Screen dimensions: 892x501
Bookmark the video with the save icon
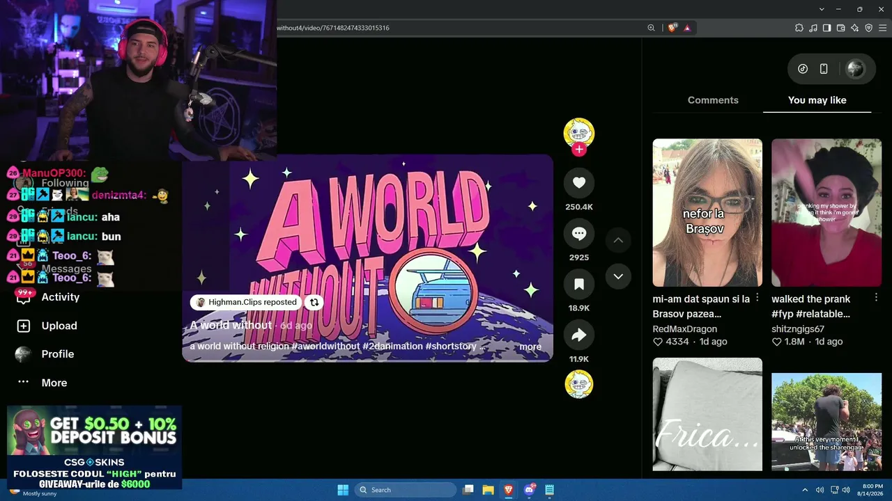(x=579, y=284)
